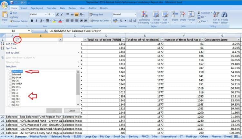Switch to the Large Cap sheet tab

(x=90, y=136)
